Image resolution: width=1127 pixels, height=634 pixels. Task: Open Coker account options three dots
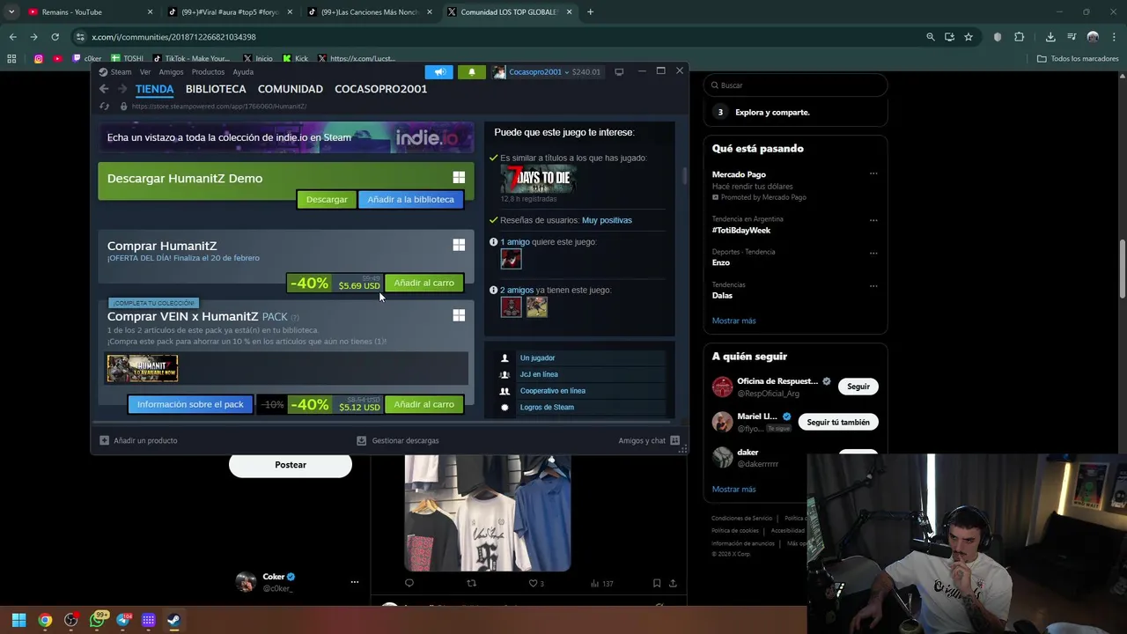[x=355, y=582]
